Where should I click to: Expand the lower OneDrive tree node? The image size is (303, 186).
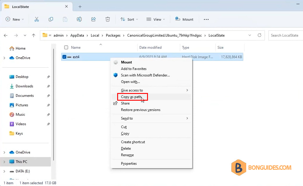click(x=4, y=152)
